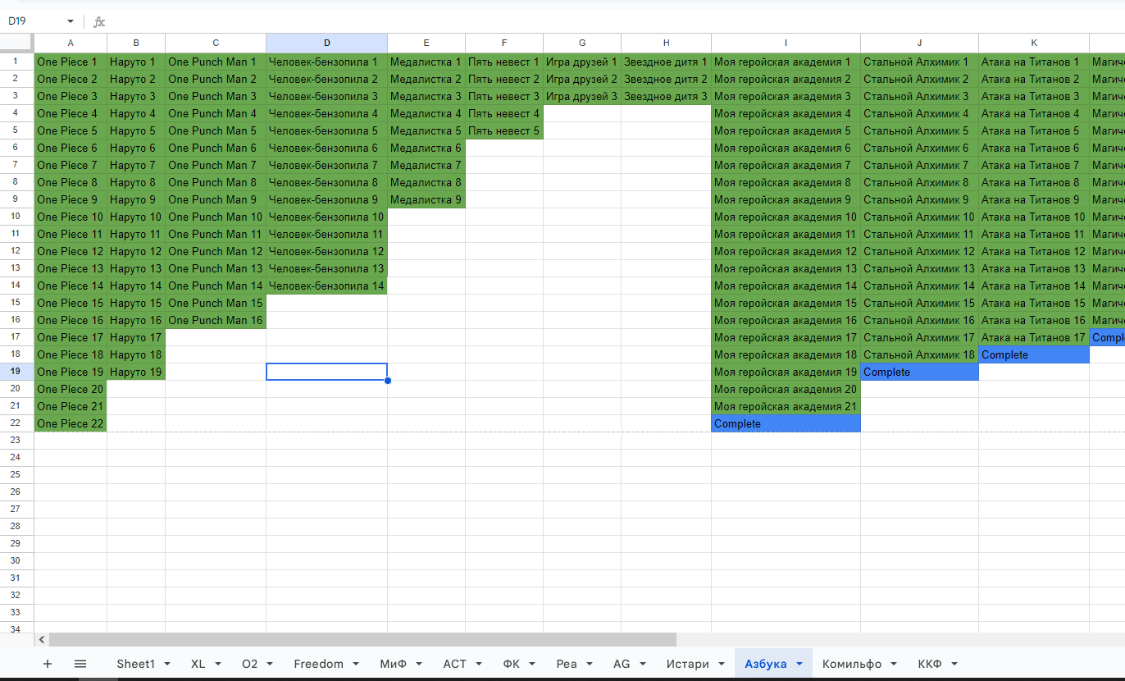Switch to the Sheet1 tab
This screenshot has width=1125, height=681.
[135, 664]
